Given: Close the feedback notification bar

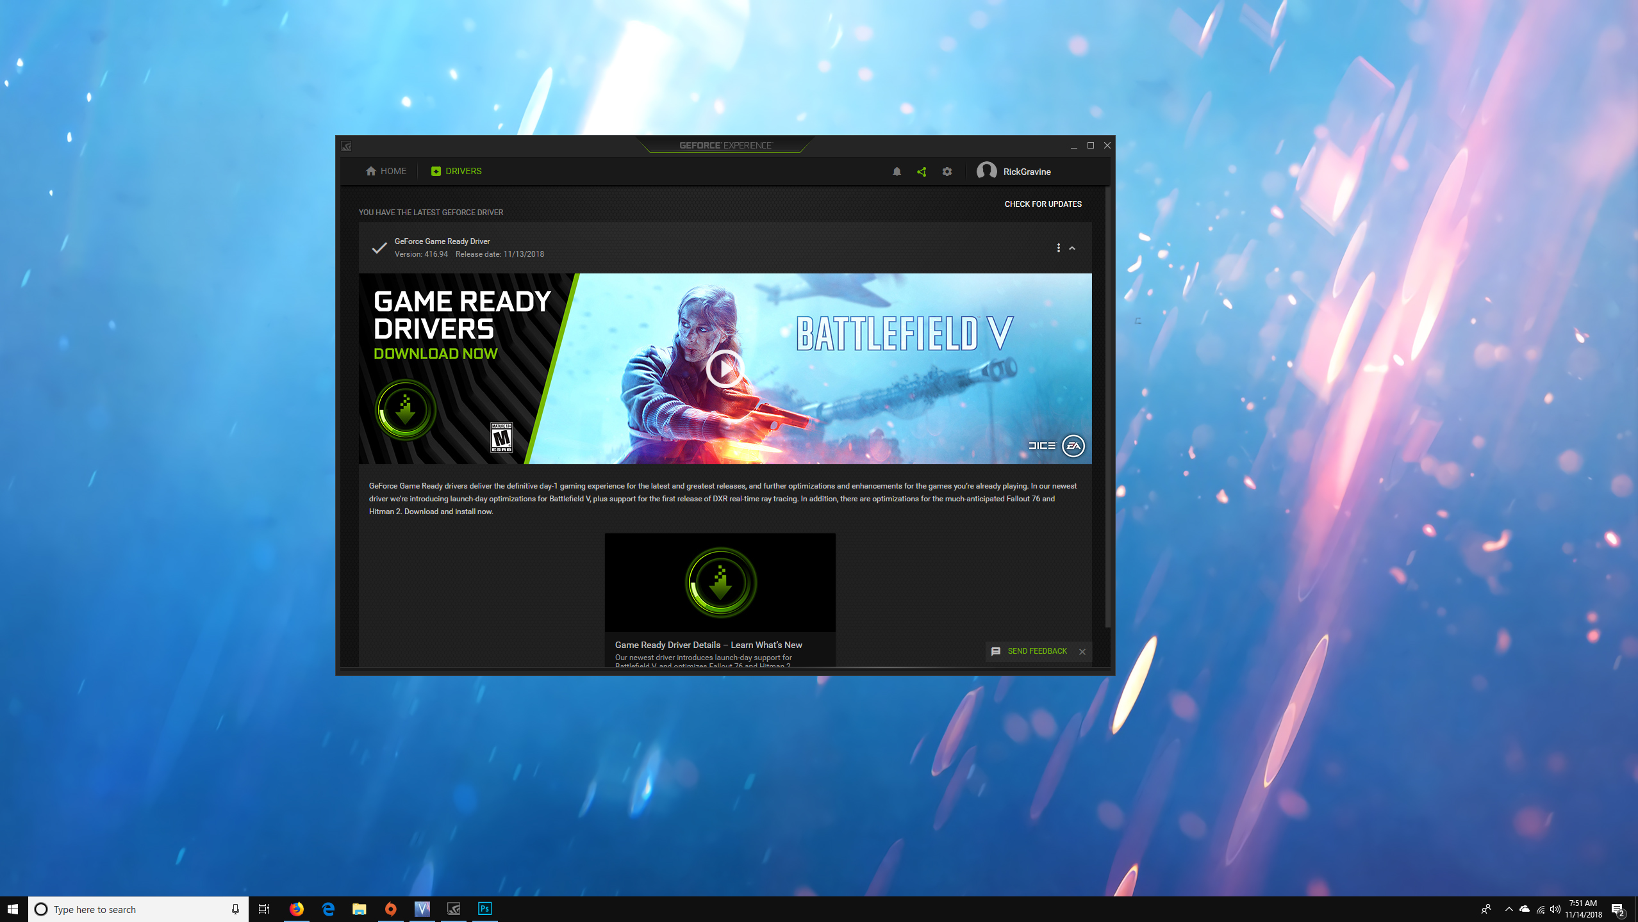Looking at the screenshot, I should tap(1082, 651).
